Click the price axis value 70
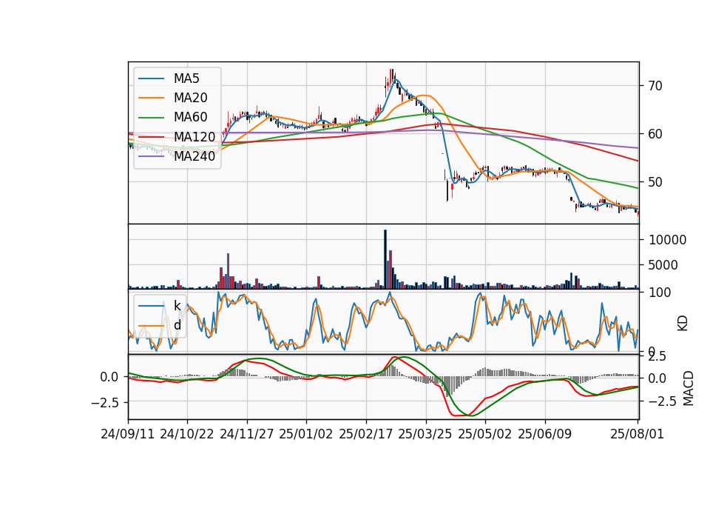The height and width of the screenshot is (511, 710). pos(655,86)
